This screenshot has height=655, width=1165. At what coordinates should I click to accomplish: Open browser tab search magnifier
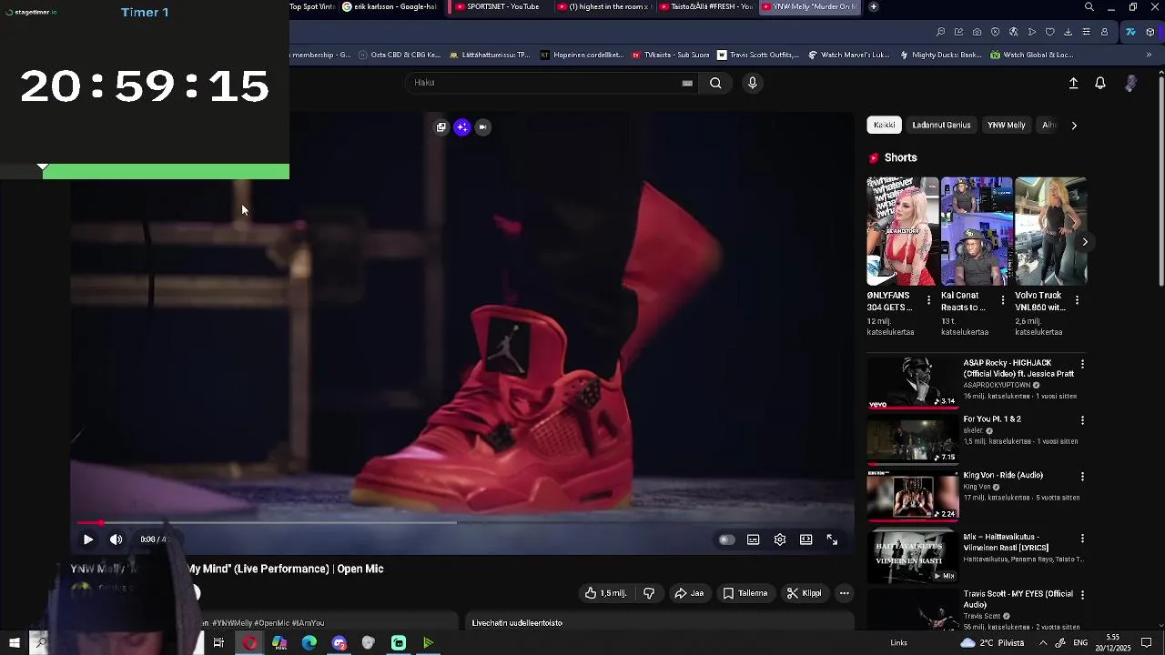click(1089, 7)
